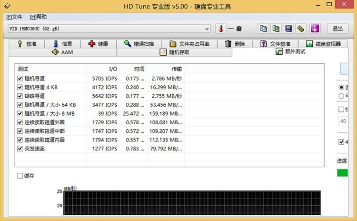Image resolution: width=357 pixels, height=221 pixels.
Task: Switch to the 删除 erase tab
Action: [235, 44]
